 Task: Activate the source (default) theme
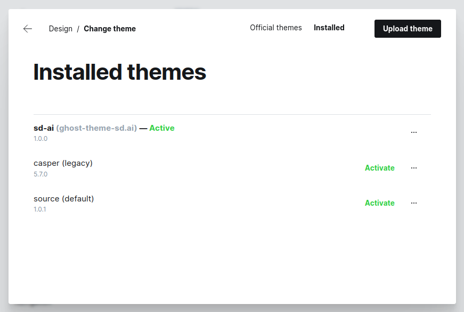click(380, 203)
